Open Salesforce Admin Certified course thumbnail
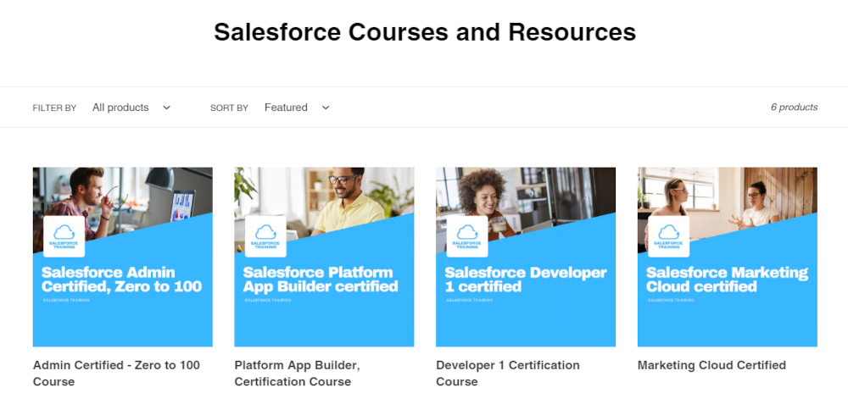 123,257
